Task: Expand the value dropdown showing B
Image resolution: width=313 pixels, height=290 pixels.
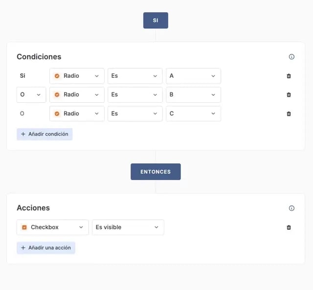Action: coord(193,95)
